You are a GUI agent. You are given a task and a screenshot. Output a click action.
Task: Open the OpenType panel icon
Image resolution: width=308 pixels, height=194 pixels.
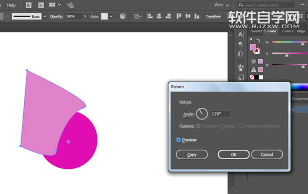point(241,53)
